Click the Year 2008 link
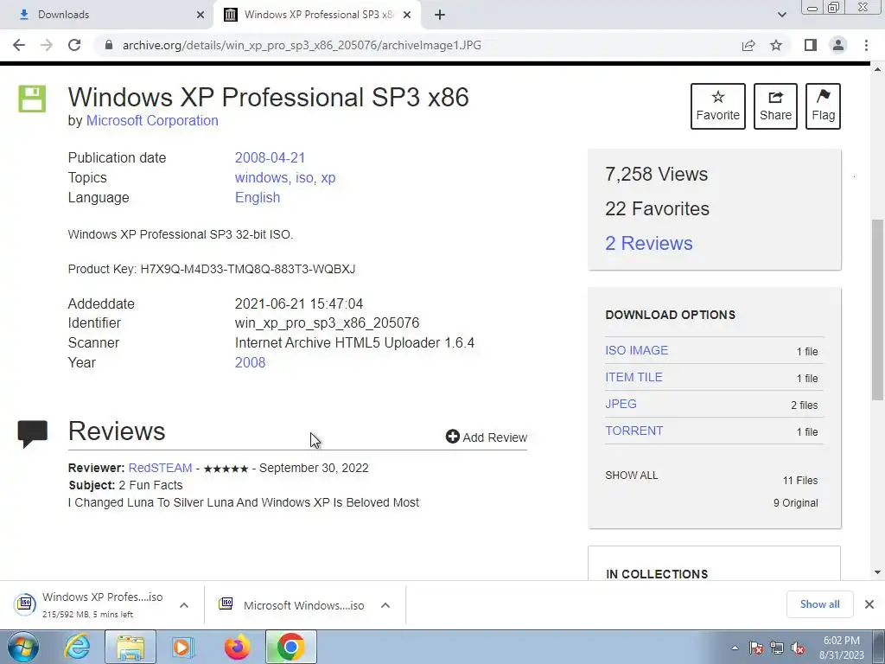The width and height of the screenshot is (885, 664). tap(250, 362)
